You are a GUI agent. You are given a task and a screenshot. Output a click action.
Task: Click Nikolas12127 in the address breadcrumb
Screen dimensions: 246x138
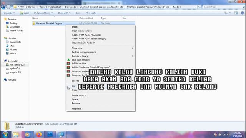(55, 7)
